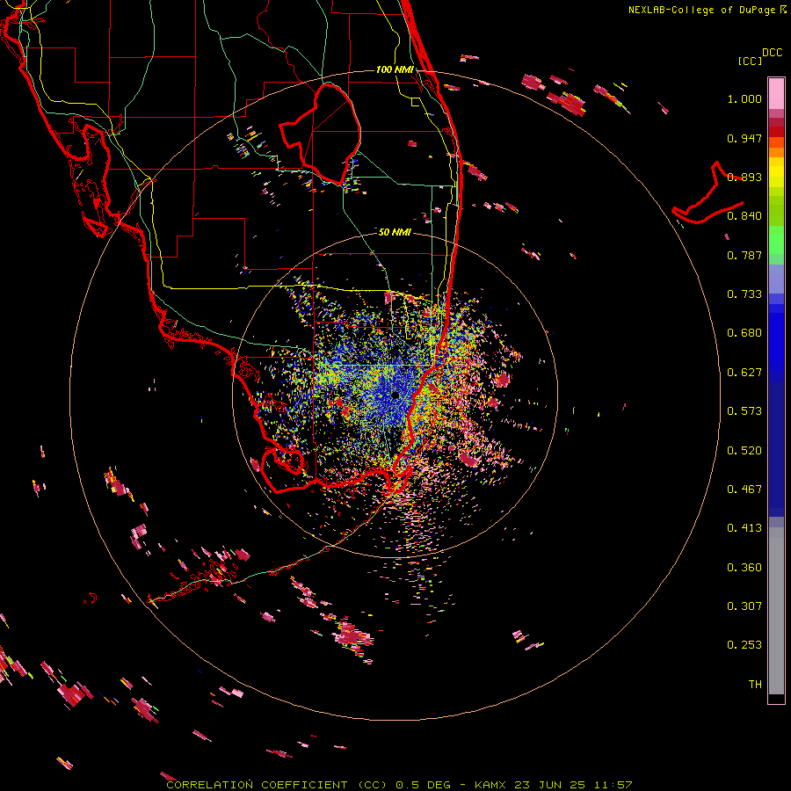
Task: Select the 0.680 legend value
Action: [744, 333]
